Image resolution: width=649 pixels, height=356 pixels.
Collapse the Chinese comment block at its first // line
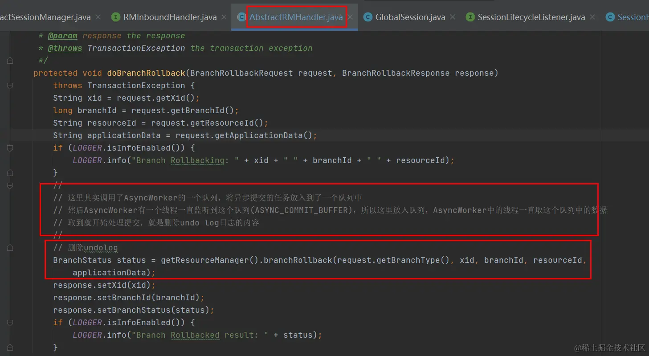[10, 185]
